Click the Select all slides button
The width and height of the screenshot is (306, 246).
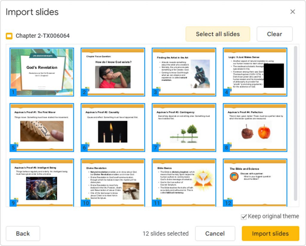tap(218, 34)
